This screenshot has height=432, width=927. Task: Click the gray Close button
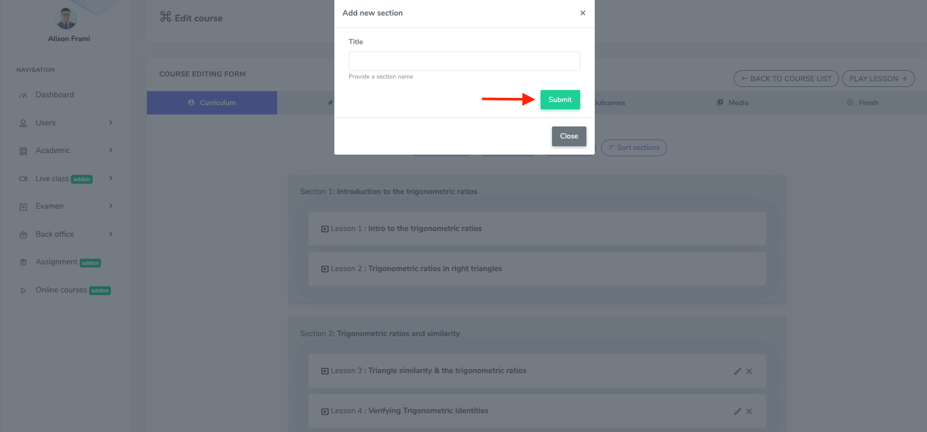(x=569, y=136)
